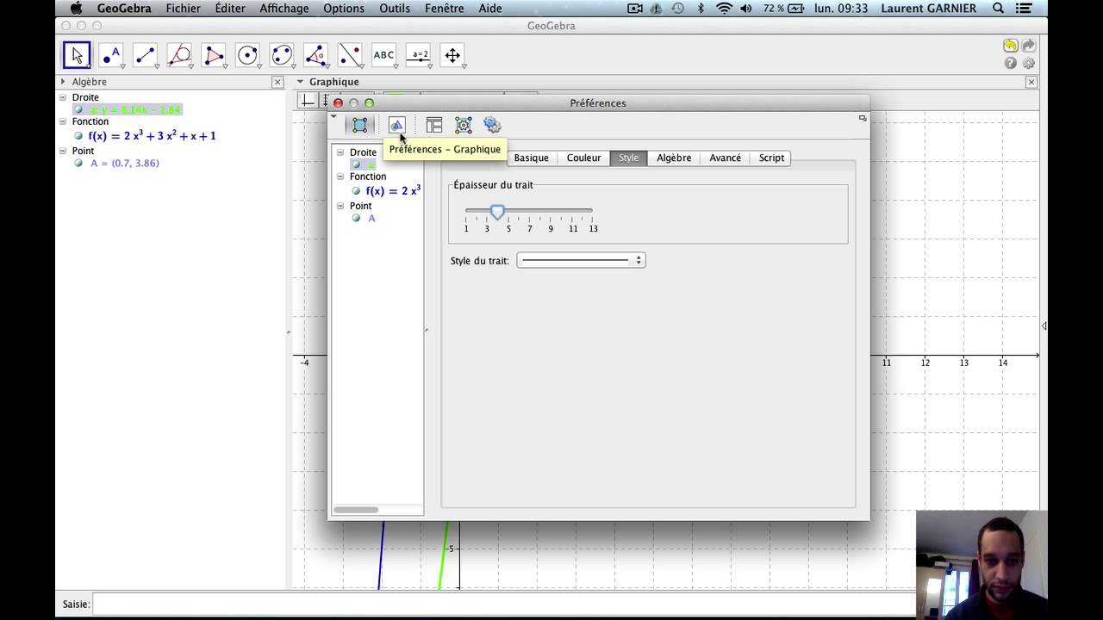Screen dimensions: 1103x620
Task: Select f(x) = 2x³ + 3x² + x + 1
Action: 152,136
